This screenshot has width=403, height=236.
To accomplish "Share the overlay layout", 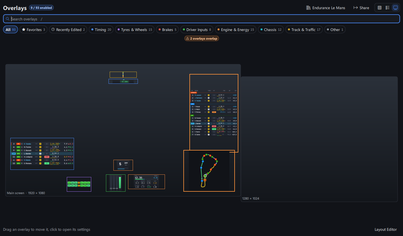I will click(361, 8).
